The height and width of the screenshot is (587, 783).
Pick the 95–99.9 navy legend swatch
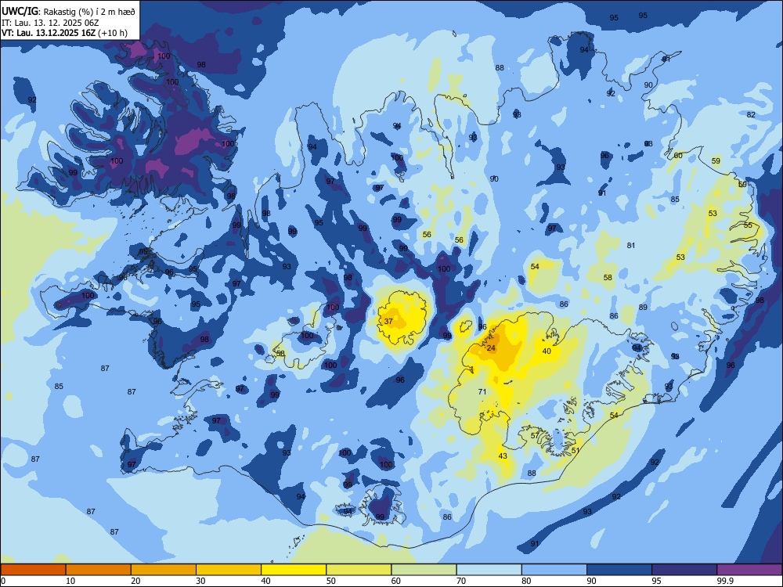pos(684,570)
